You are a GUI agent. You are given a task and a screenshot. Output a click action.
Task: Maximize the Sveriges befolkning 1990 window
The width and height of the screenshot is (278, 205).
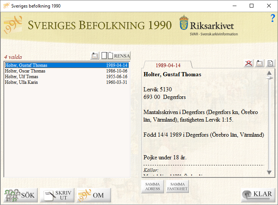pos(252,6)
